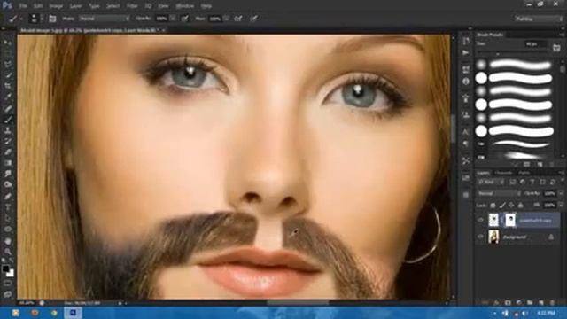Add a layer mask button
This screenshot has height=319, width=567.
click(508, 302)
